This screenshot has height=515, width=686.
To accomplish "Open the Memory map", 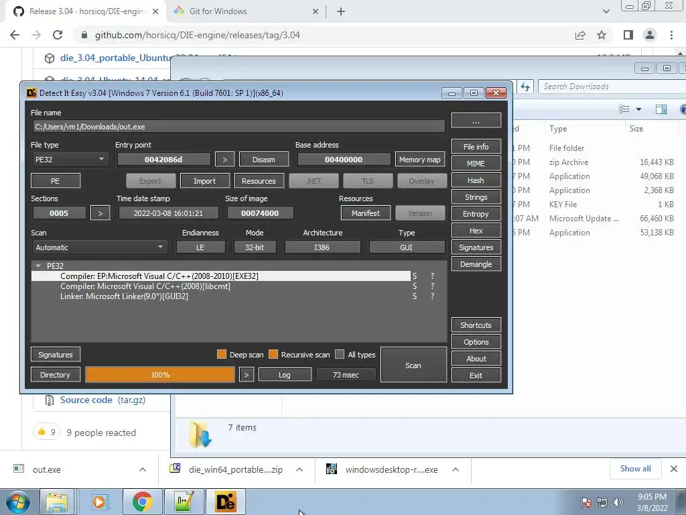I will click(x=420, y=160).
